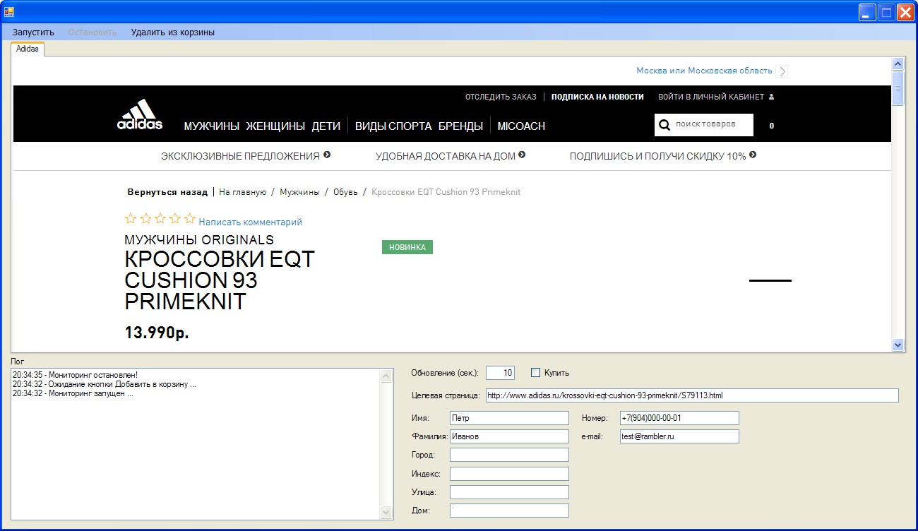Image resolution: width=918 pixels, height=531 pixels.
Task: Click browser scrollbar up arrow
Action: 898,64
